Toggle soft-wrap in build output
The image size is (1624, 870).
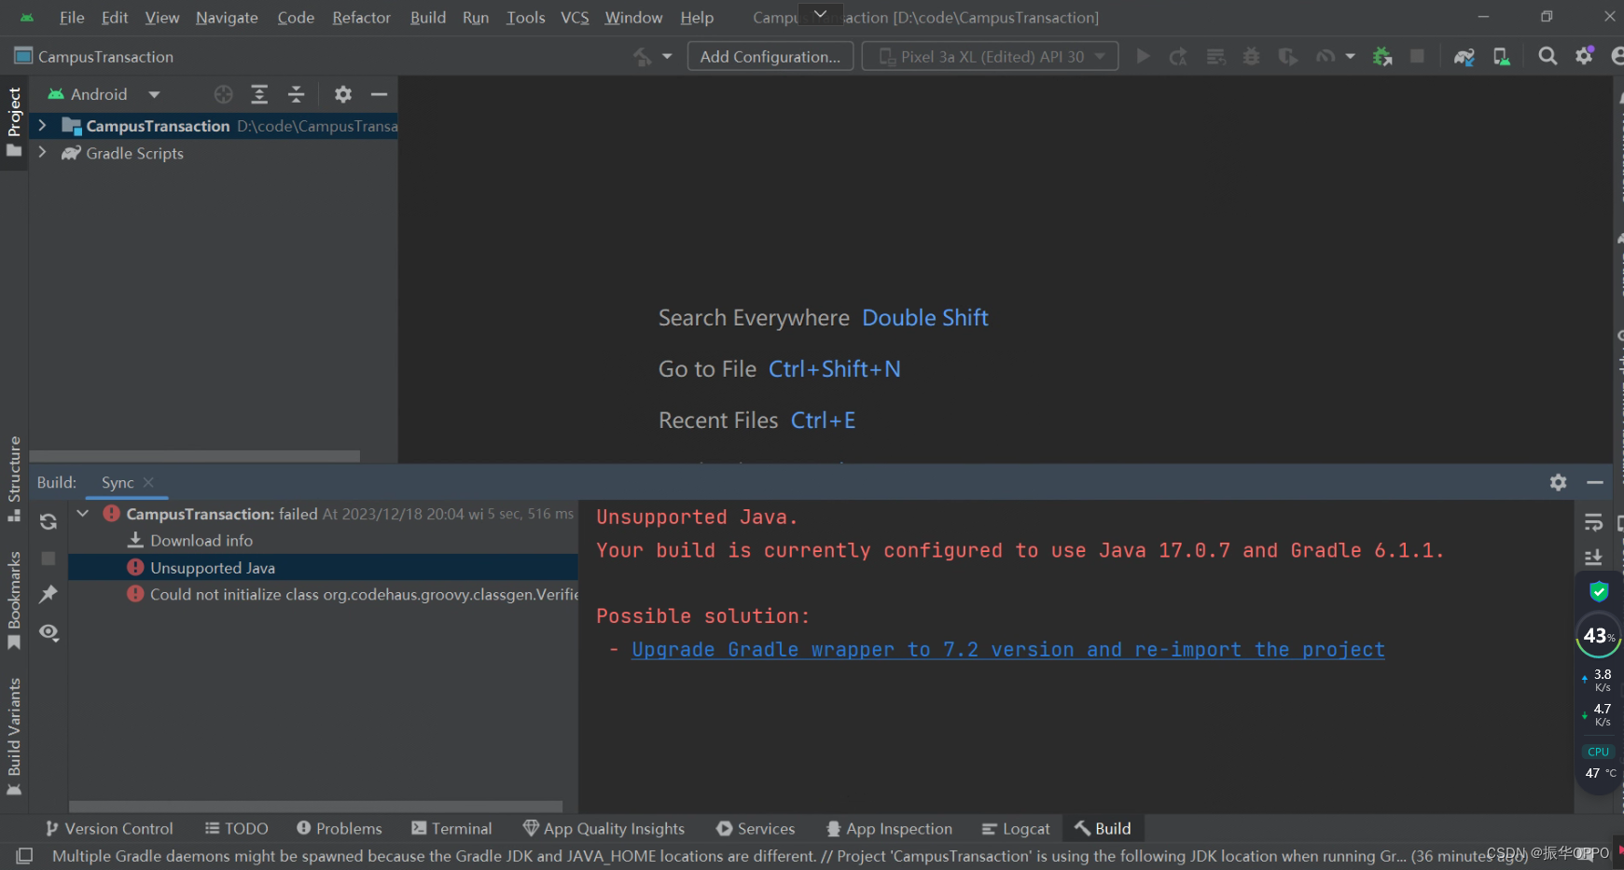click(1593, 522)
